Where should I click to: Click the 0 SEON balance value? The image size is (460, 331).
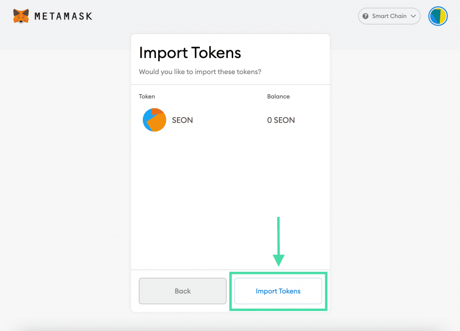click(281, 120)
